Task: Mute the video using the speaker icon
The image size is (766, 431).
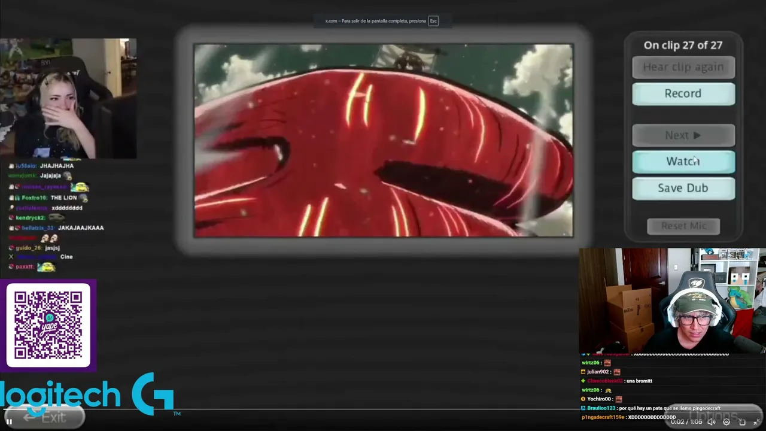Action: click(712, 422)
